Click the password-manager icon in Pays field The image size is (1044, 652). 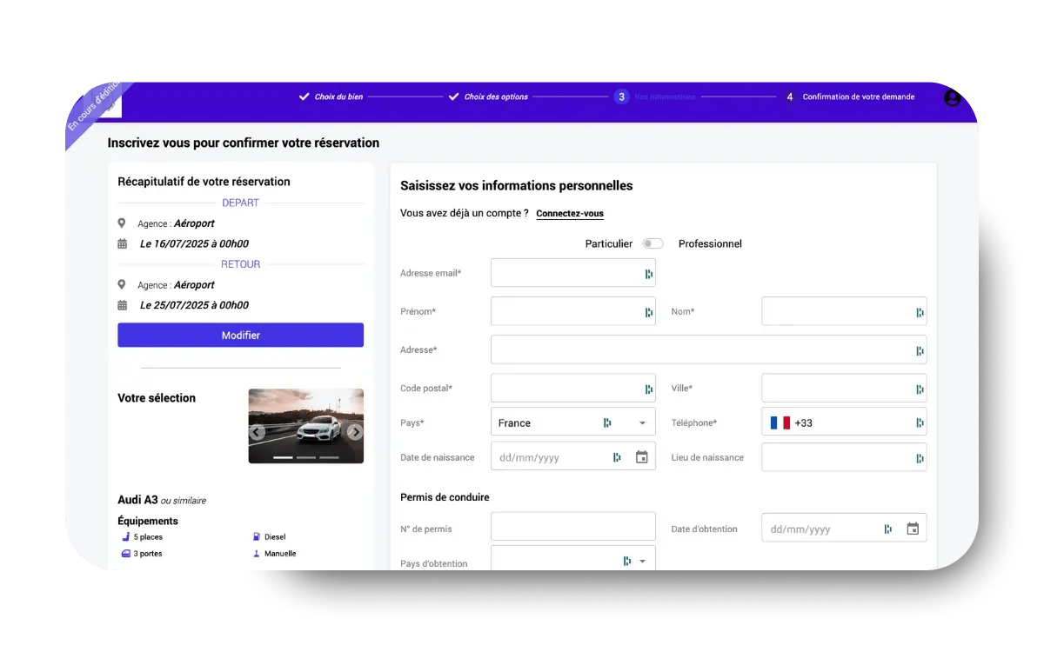click(607, 422)
